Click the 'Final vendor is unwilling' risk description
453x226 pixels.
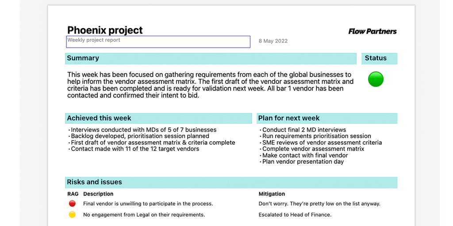coord(148,204)
